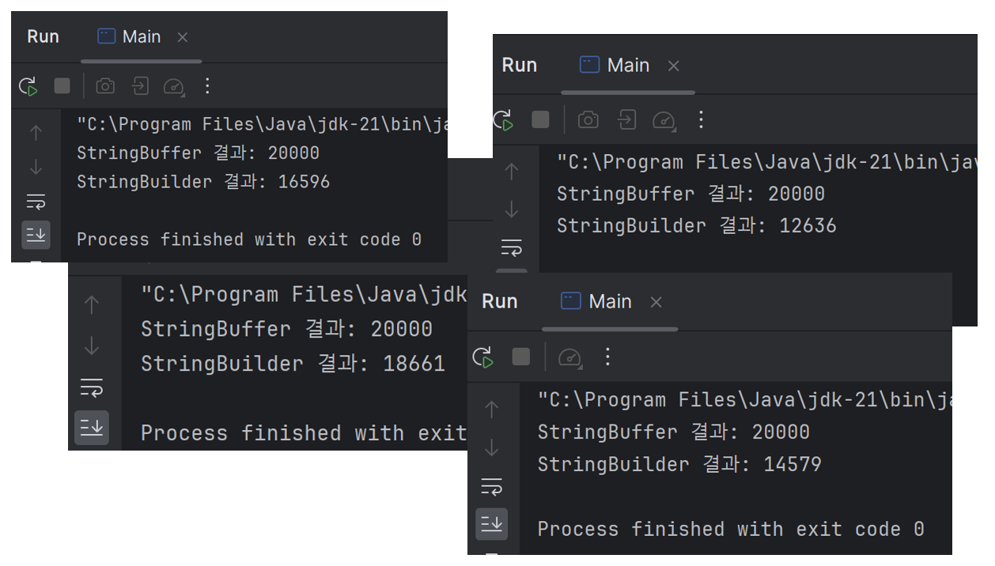The image size is (995, 566).
Task: Click up arrow in 14579 window gutter
Action: [x=492, y=409]
